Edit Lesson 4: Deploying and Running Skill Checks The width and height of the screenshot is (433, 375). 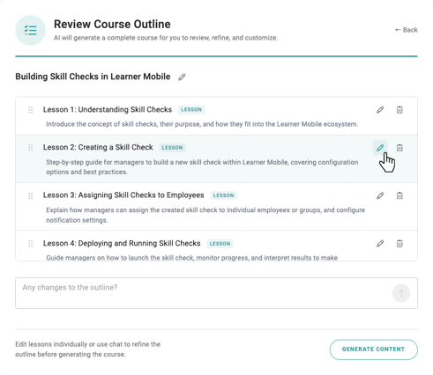tap(380, 243)
